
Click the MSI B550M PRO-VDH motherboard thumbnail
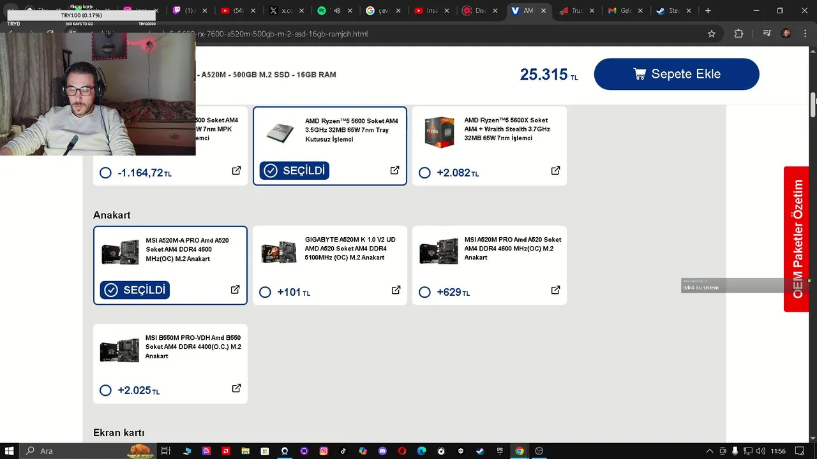pos(119,350)
